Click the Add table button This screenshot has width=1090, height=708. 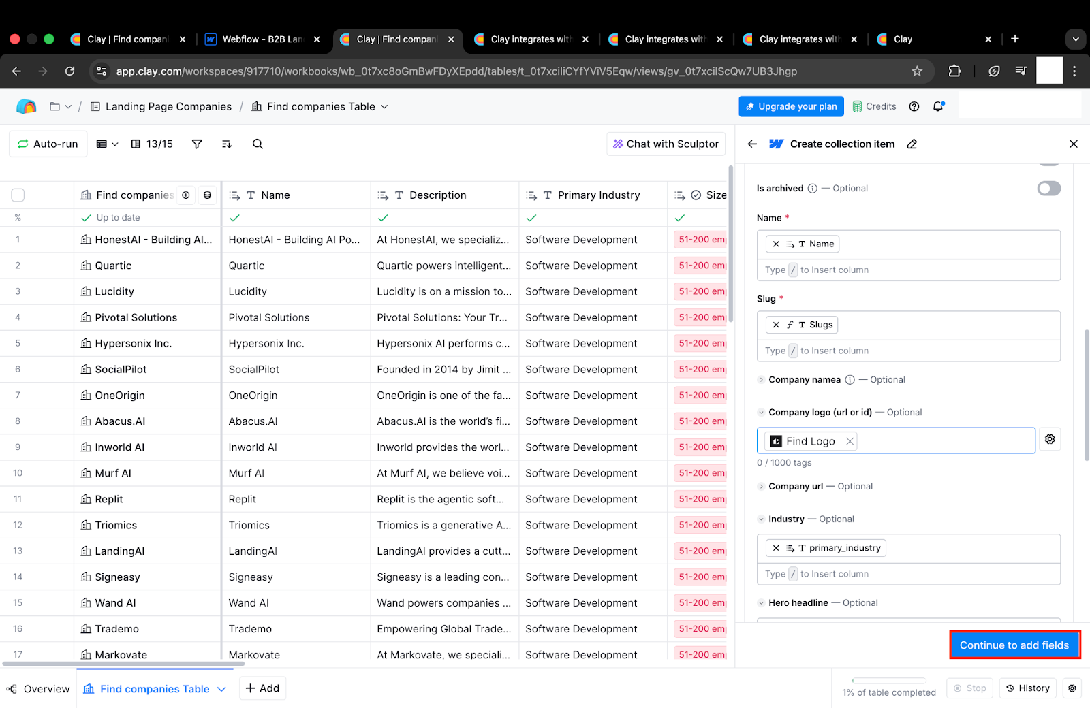click(262, 688)
